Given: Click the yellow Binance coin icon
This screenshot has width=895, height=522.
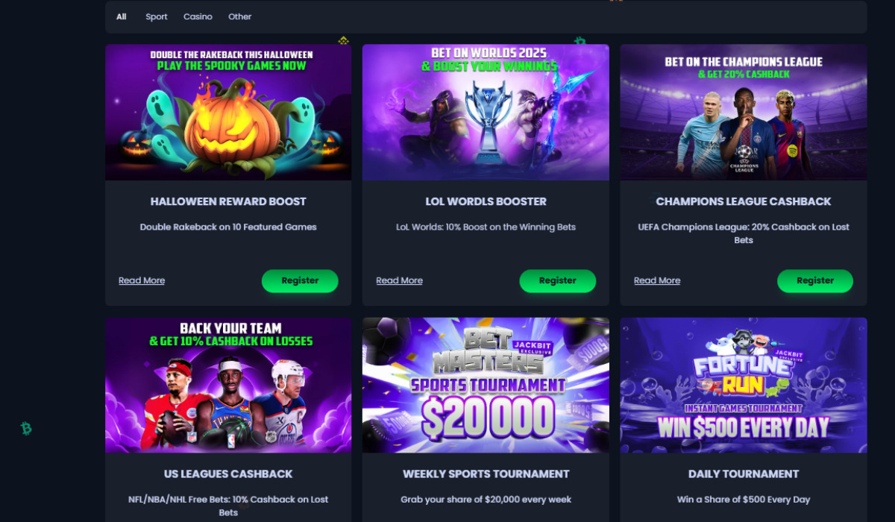Looking at the screenshot, I should click(x=344, y=40).
